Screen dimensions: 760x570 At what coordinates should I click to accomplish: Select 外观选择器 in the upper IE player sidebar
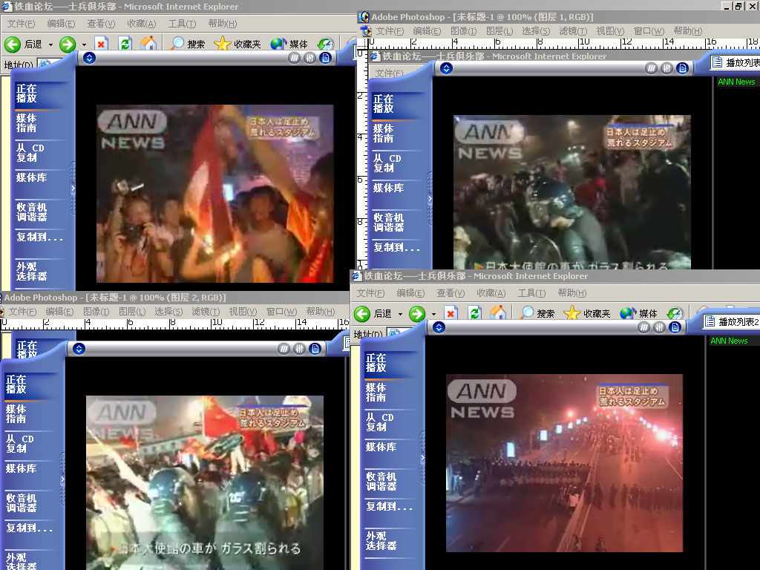tap(31, 272)
